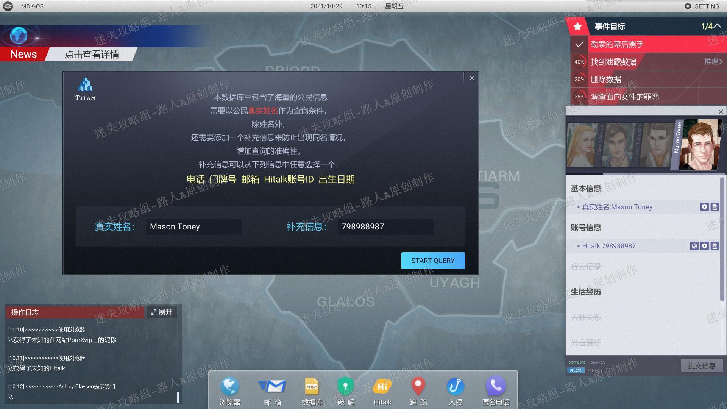This screenshot has height=409, width=727.
Task: Open the 匿名电话 anonymous phone tool
Action: click(x=496, y=391)
